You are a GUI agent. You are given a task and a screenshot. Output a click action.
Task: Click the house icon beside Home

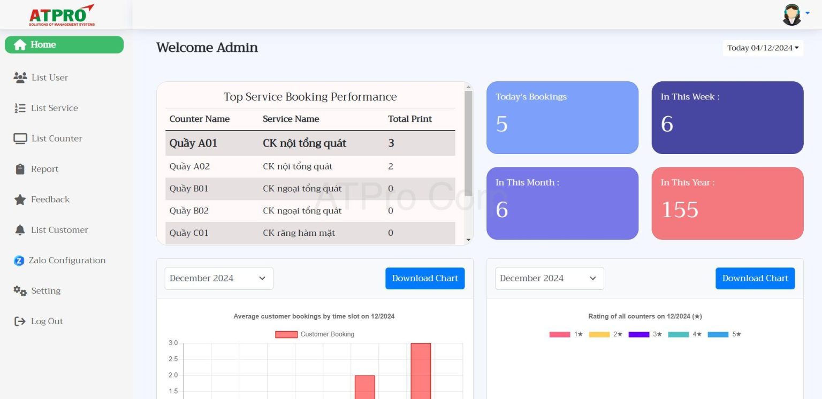20,45
